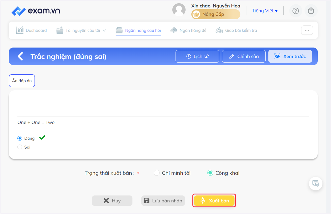Click the Dashboard chart icon
This screenshot has height=214, width=331.
point(20,30)
